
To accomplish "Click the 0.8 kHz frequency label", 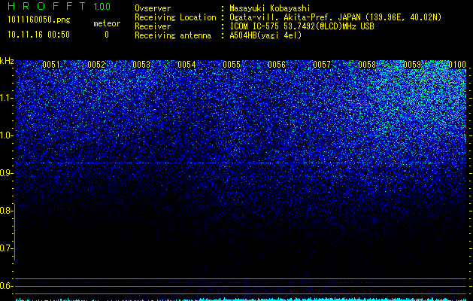I will [x=5, y=211].
